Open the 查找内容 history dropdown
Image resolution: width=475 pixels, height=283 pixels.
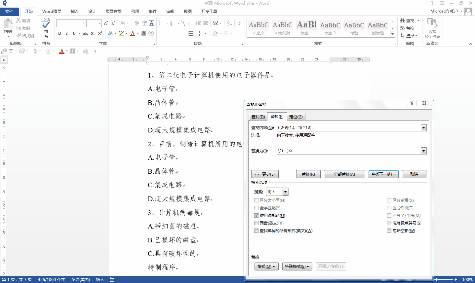coord(423,128)
